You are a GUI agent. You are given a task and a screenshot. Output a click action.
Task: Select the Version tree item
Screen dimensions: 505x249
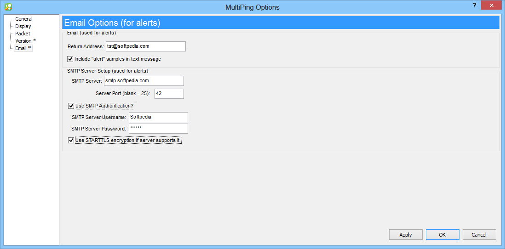click(25, 41)
